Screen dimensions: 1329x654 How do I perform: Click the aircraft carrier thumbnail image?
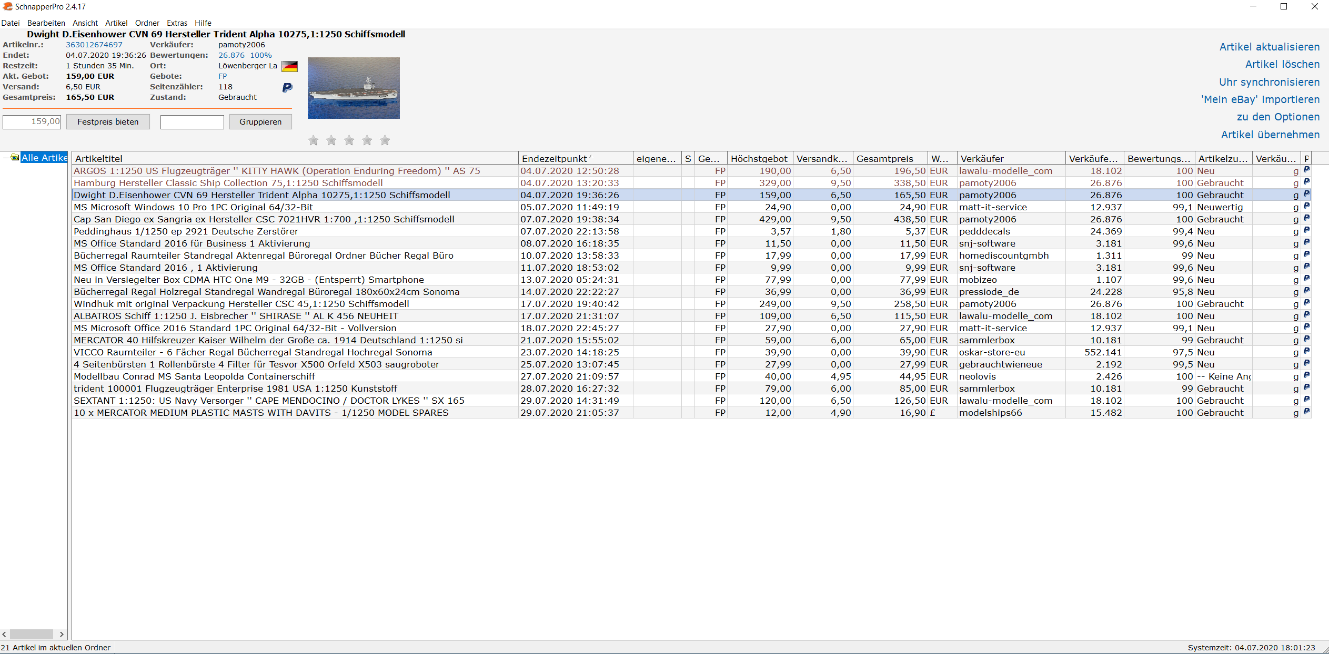354,88
